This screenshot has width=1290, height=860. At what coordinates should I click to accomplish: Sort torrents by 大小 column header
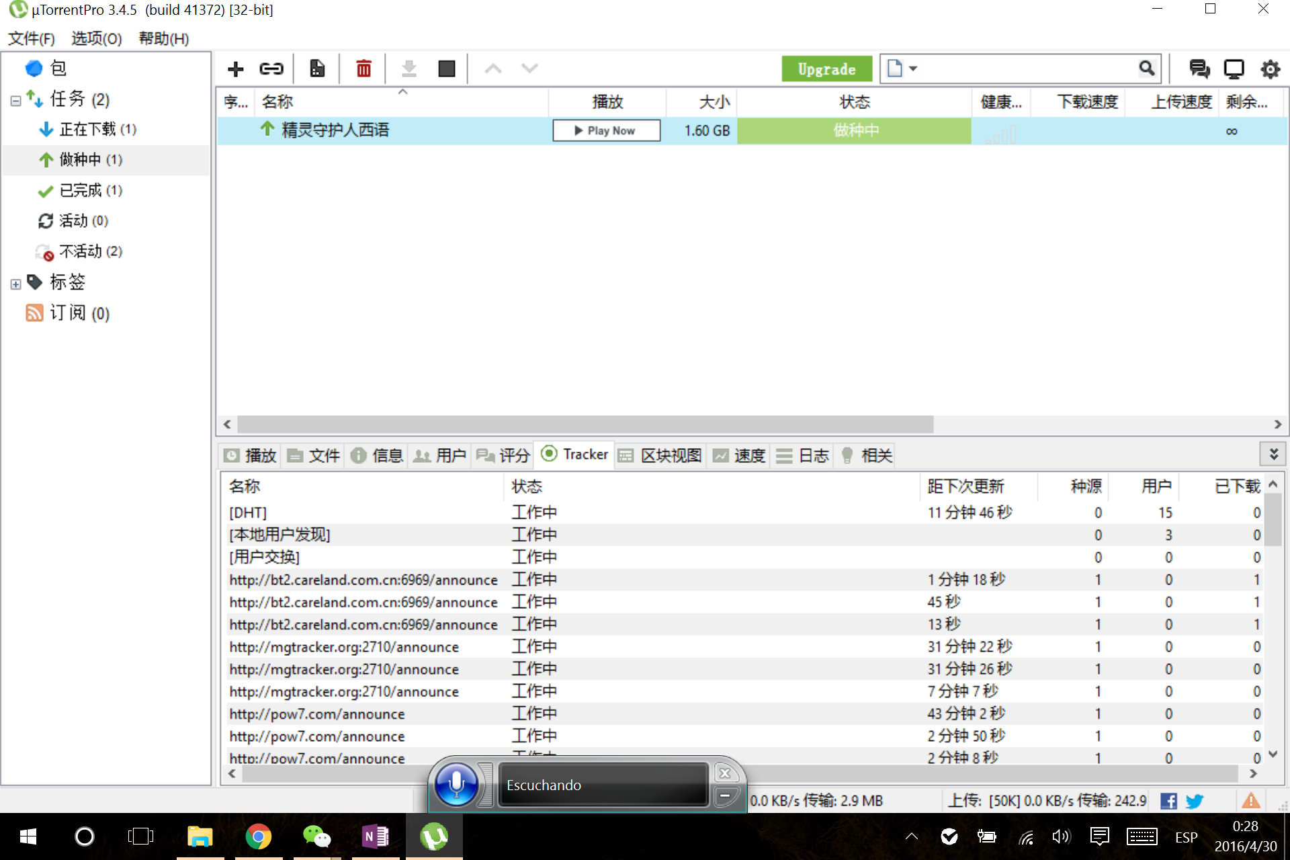[701, 102]
